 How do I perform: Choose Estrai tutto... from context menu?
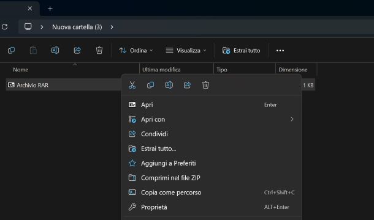coord(212,148)
